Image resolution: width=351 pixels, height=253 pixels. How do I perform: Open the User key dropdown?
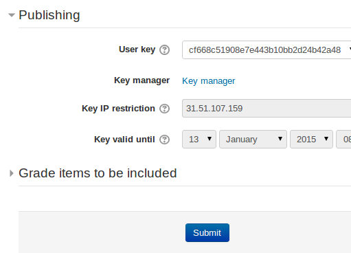point(267,50)
